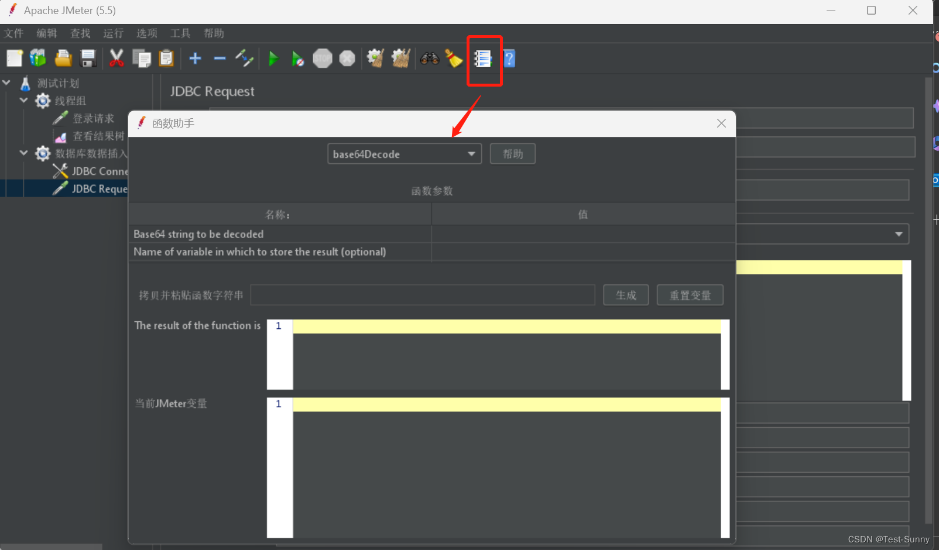Reset search with yellow brush icon
Viewport: 939px width, 550px height.
tap(454, 59)
